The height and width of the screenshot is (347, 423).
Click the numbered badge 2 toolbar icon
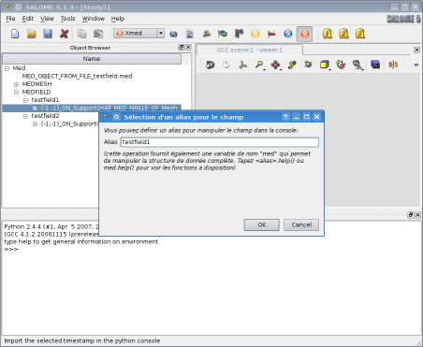343,34
